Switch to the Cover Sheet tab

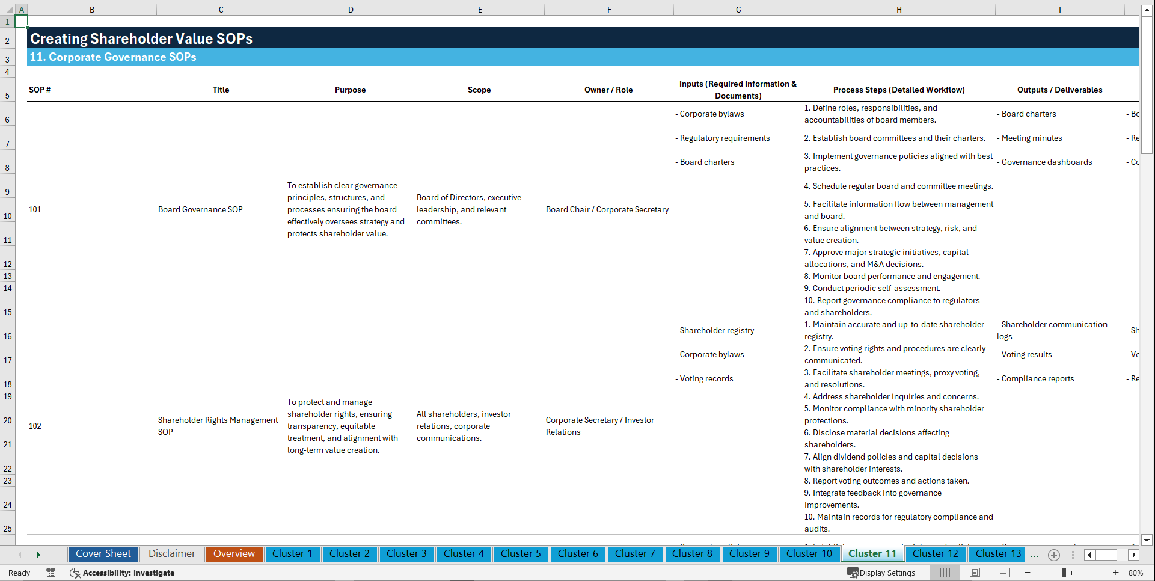coord(103,553)
